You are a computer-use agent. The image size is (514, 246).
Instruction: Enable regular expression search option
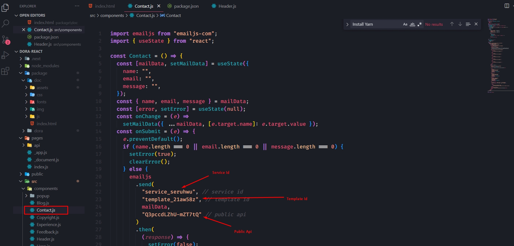pos(420,24)
